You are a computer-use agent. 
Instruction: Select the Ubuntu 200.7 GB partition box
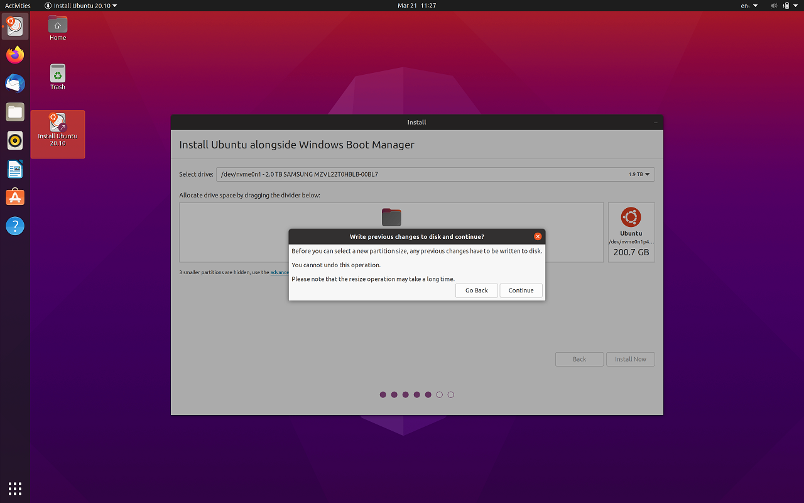(631, 232)
